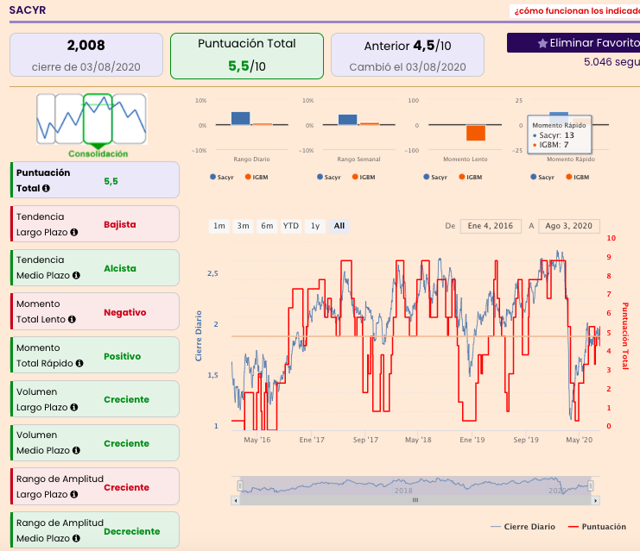Toggle IGBM legend in Rango Semanal chart
The image size is (640, 551).
(364, 177)
